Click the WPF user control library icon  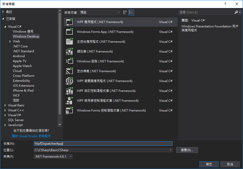(x=69, y=100)
